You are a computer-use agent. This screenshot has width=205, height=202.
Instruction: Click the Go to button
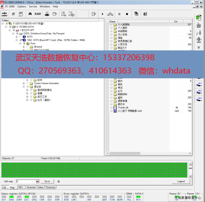click(47, 181)
